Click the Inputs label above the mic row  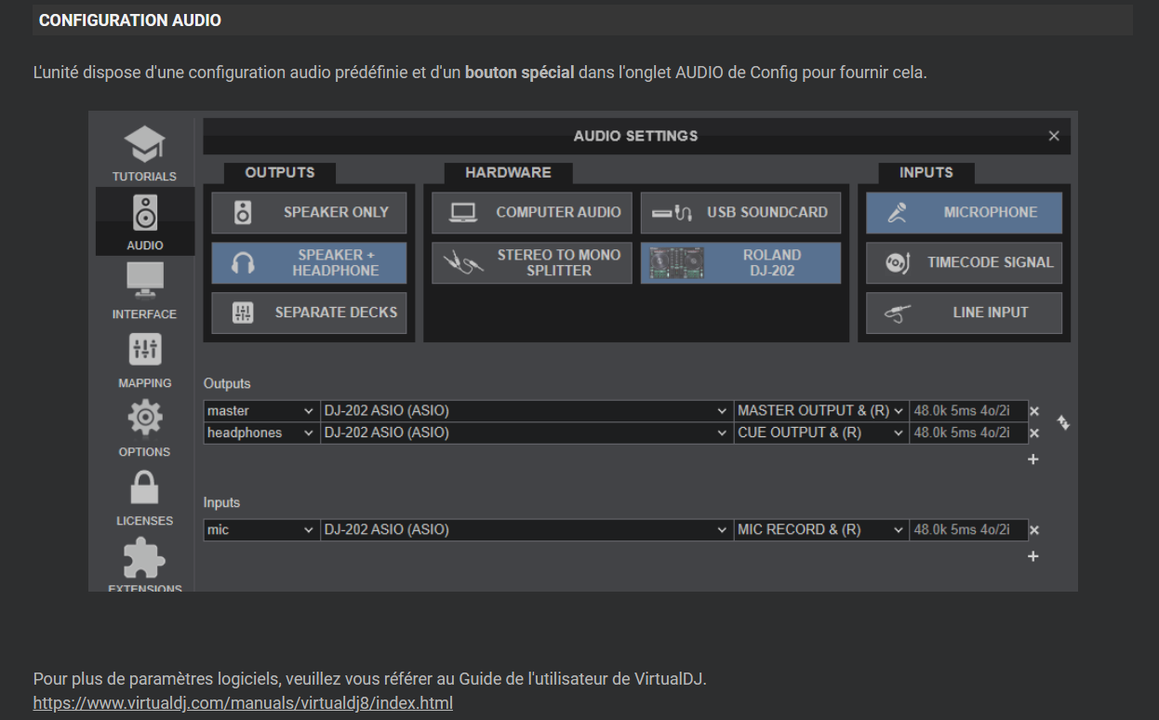click(x=221, y=502)
